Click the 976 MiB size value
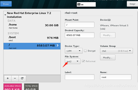 pos(53,38)
